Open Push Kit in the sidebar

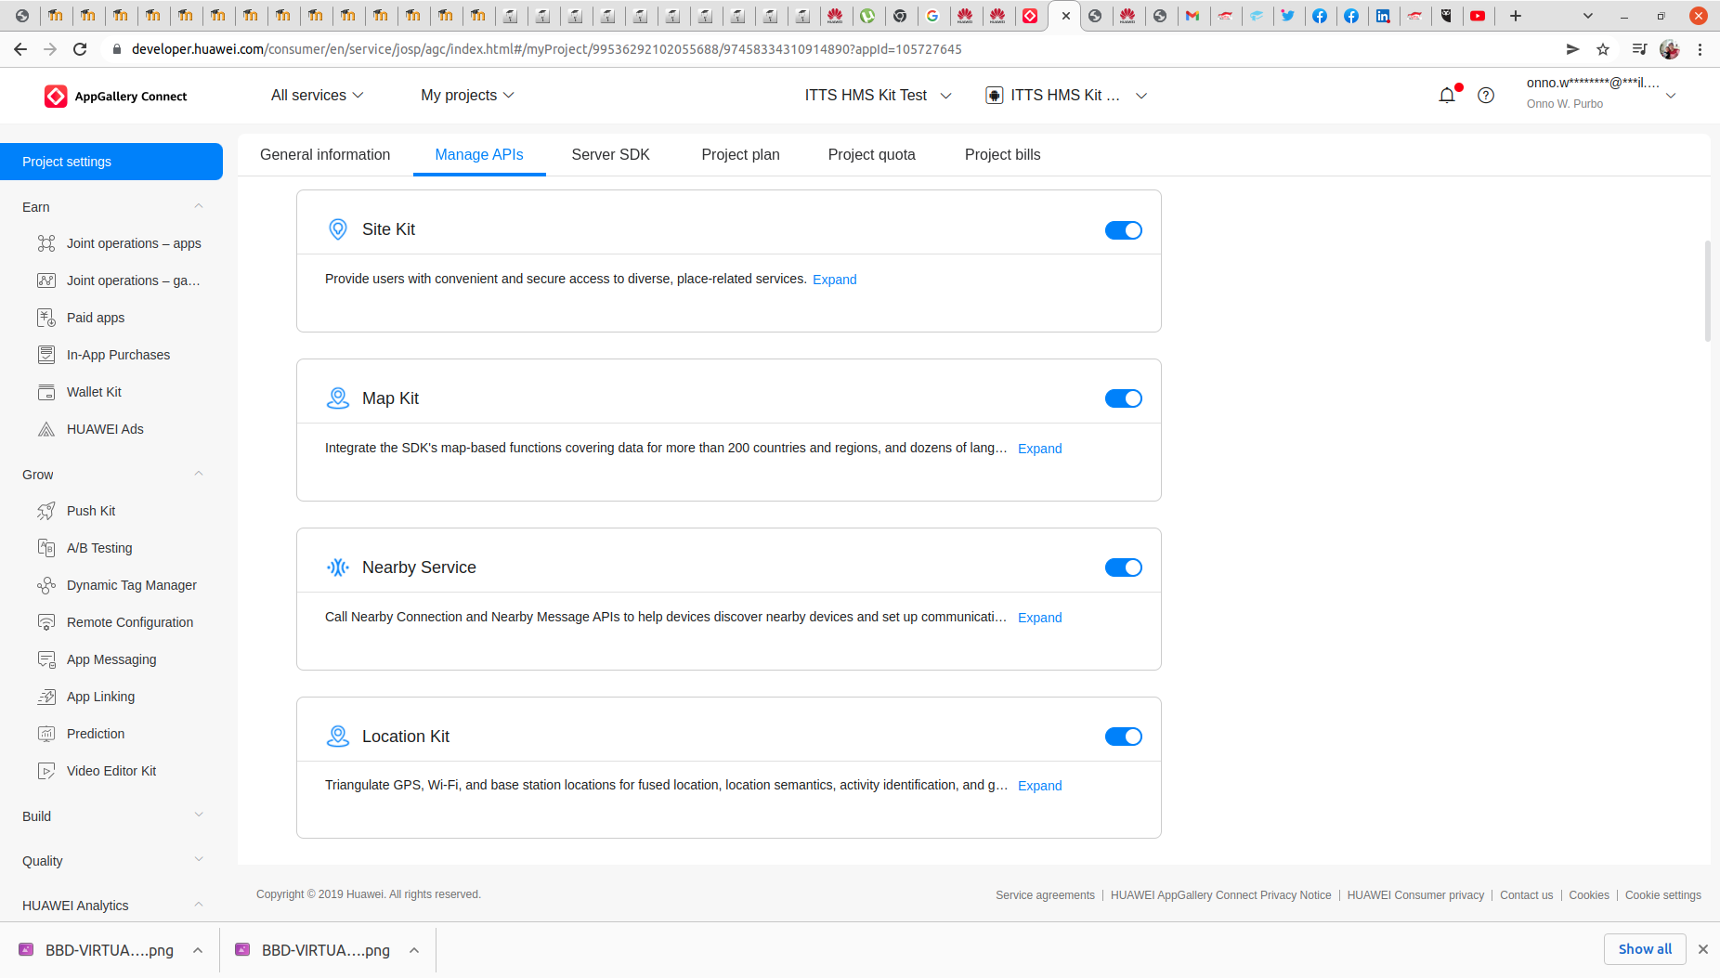91,511
